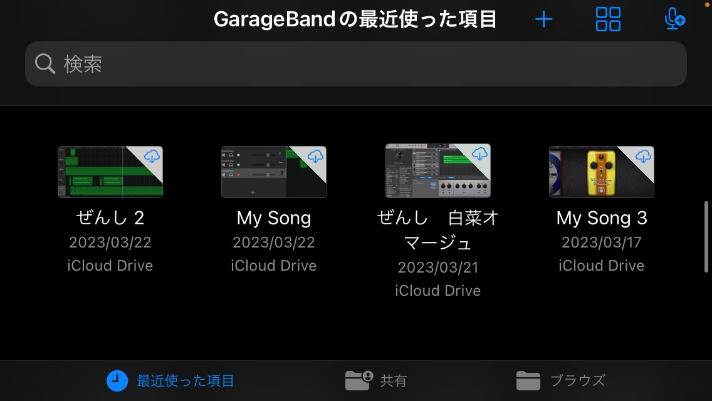Download My Song 3 via cloud icon

pyautogui.click(x=643, y=157)
